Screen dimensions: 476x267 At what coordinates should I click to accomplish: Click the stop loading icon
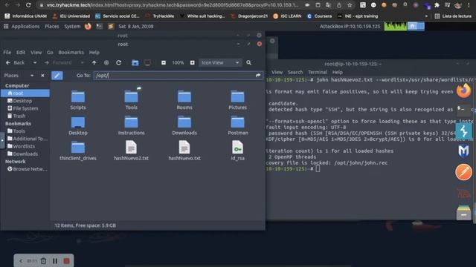106,62
